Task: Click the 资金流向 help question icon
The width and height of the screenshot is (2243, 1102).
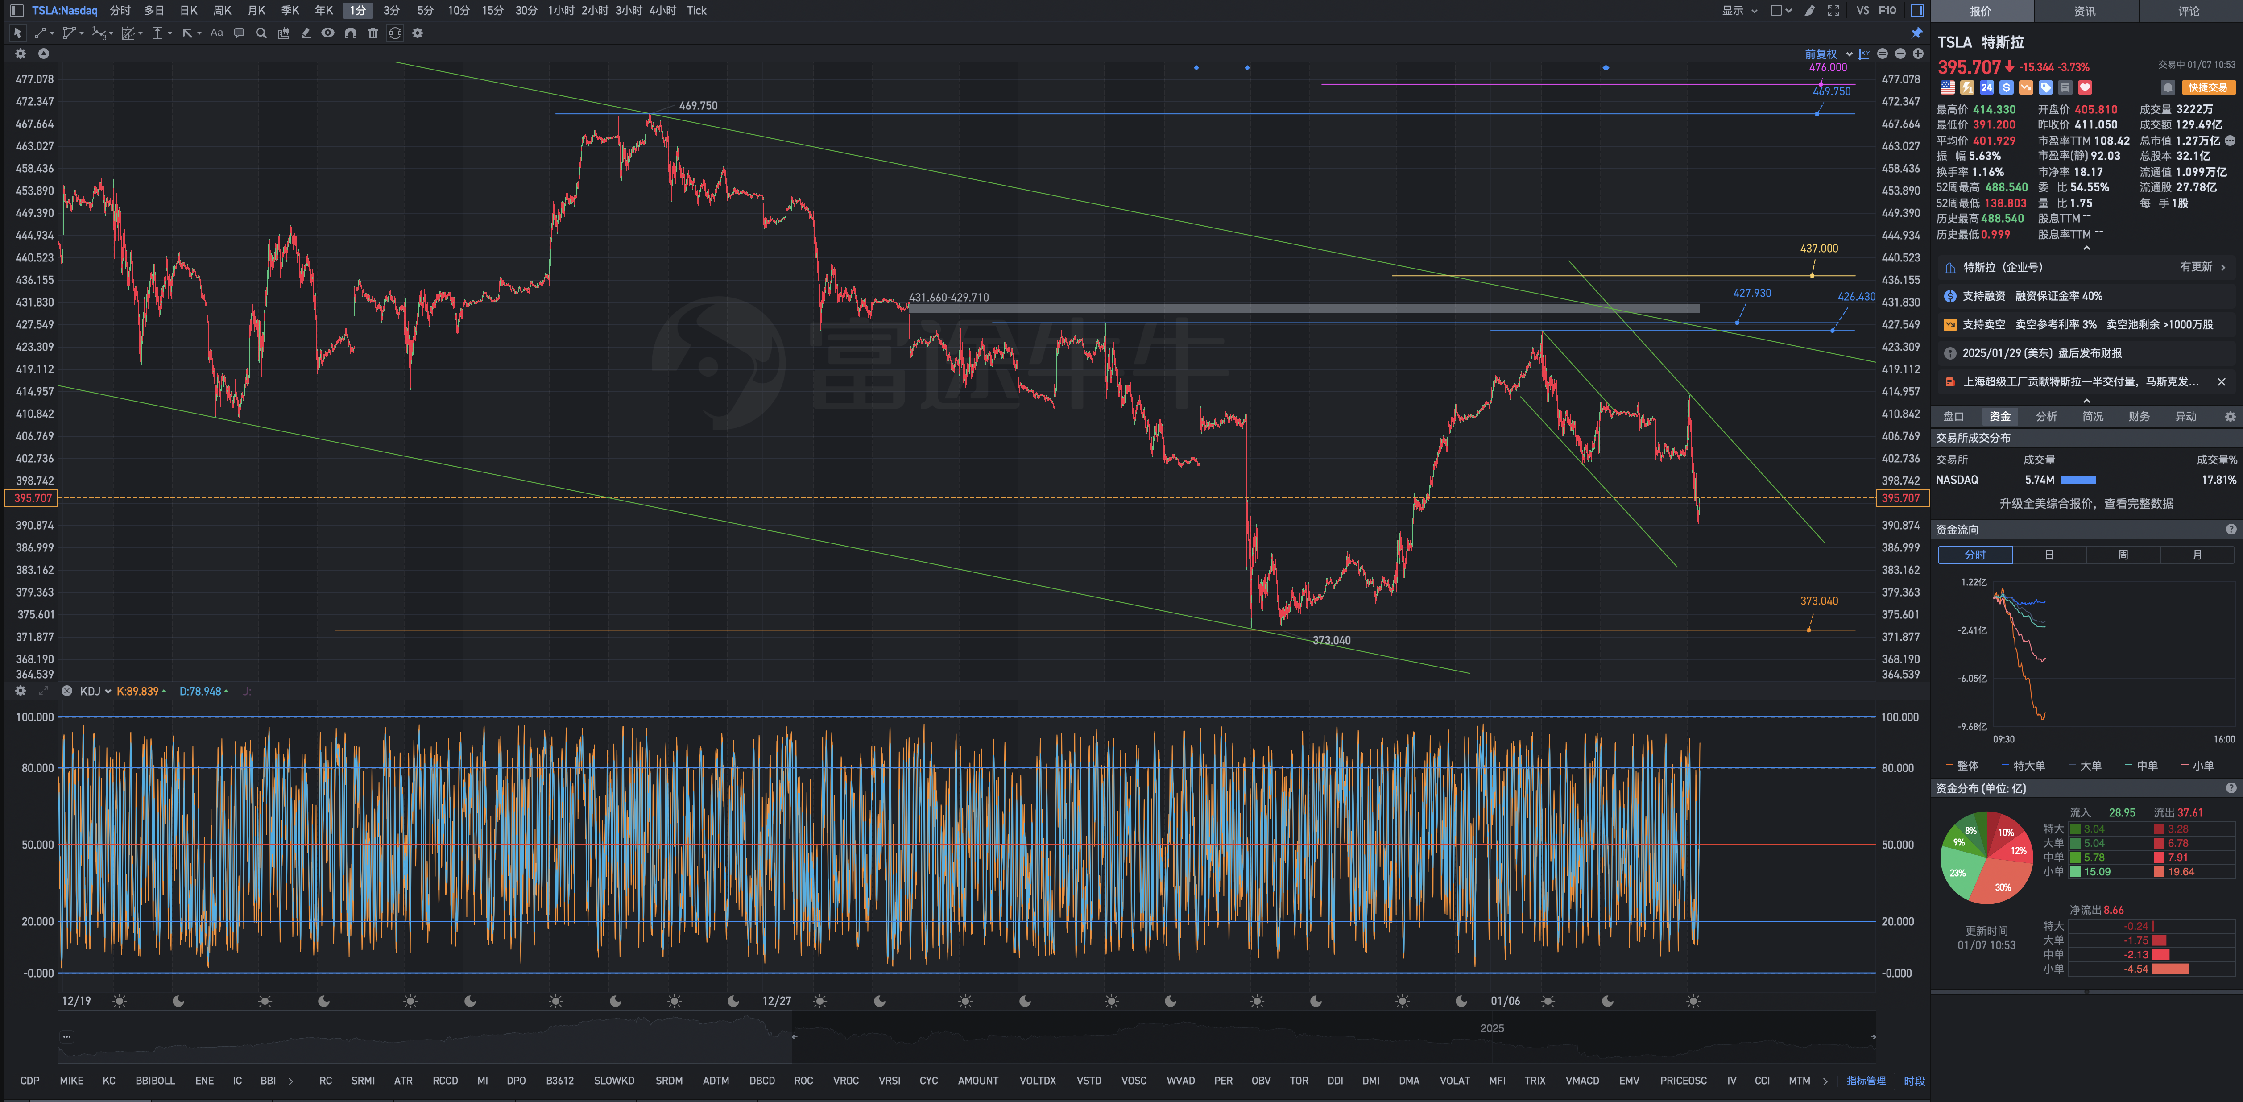Action: click(x=2231, y=530)
